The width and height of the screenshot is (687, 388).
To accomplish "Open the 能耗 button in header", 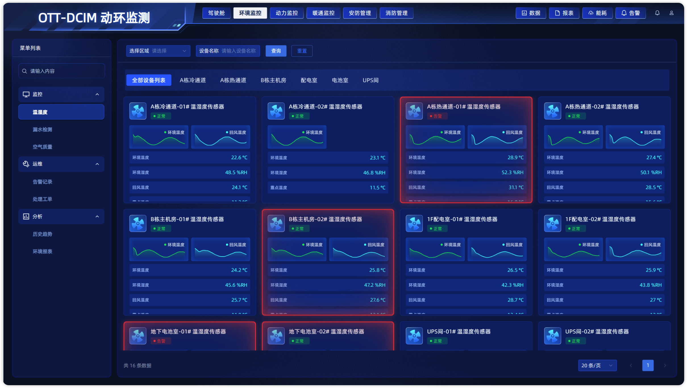I will tap(597, 13).
